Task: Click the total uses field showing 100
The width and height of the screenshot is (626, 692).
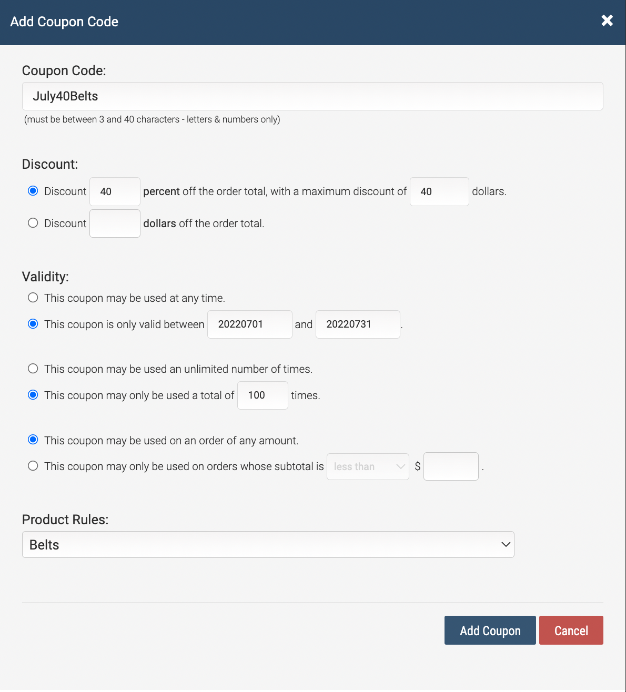Action: 262,395
